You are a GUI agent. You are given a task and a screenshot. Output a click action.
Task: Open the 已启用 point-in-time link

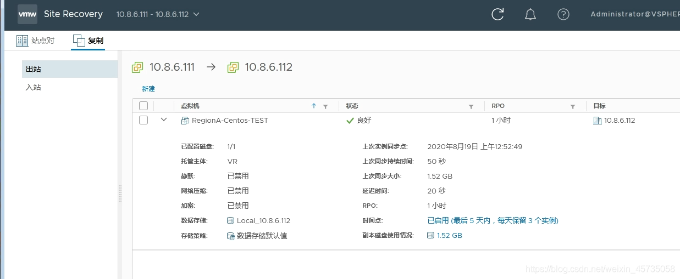pyautogui.click(x=493, y=221)
